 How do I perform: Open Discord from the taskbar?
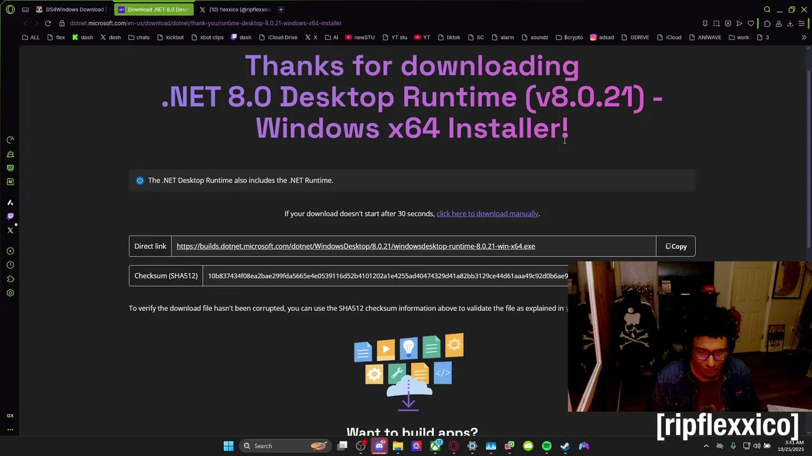coord(379,446)
